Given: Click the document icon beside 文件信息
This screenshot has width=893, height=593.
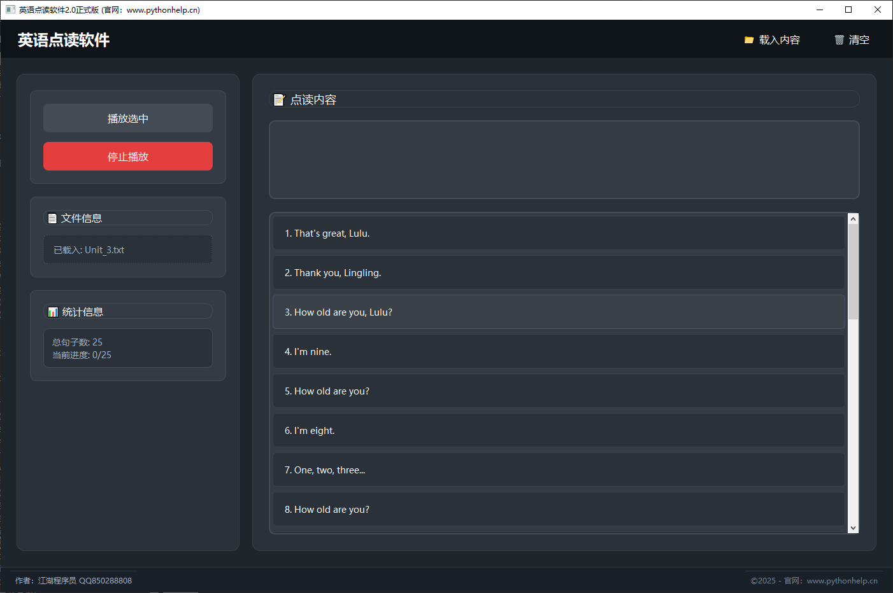Looking at the screenshot, I should [x=52, y=218].
